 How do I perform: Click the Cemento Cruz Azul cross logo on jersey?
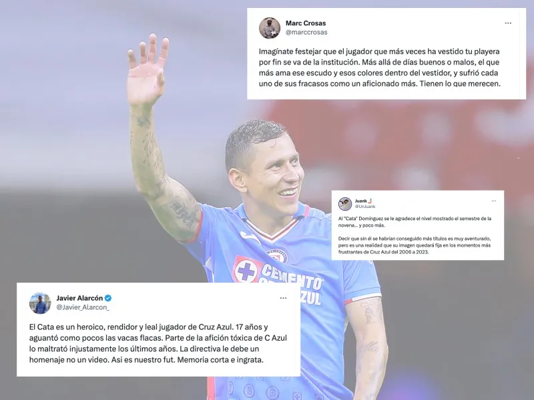coord(246,271)
